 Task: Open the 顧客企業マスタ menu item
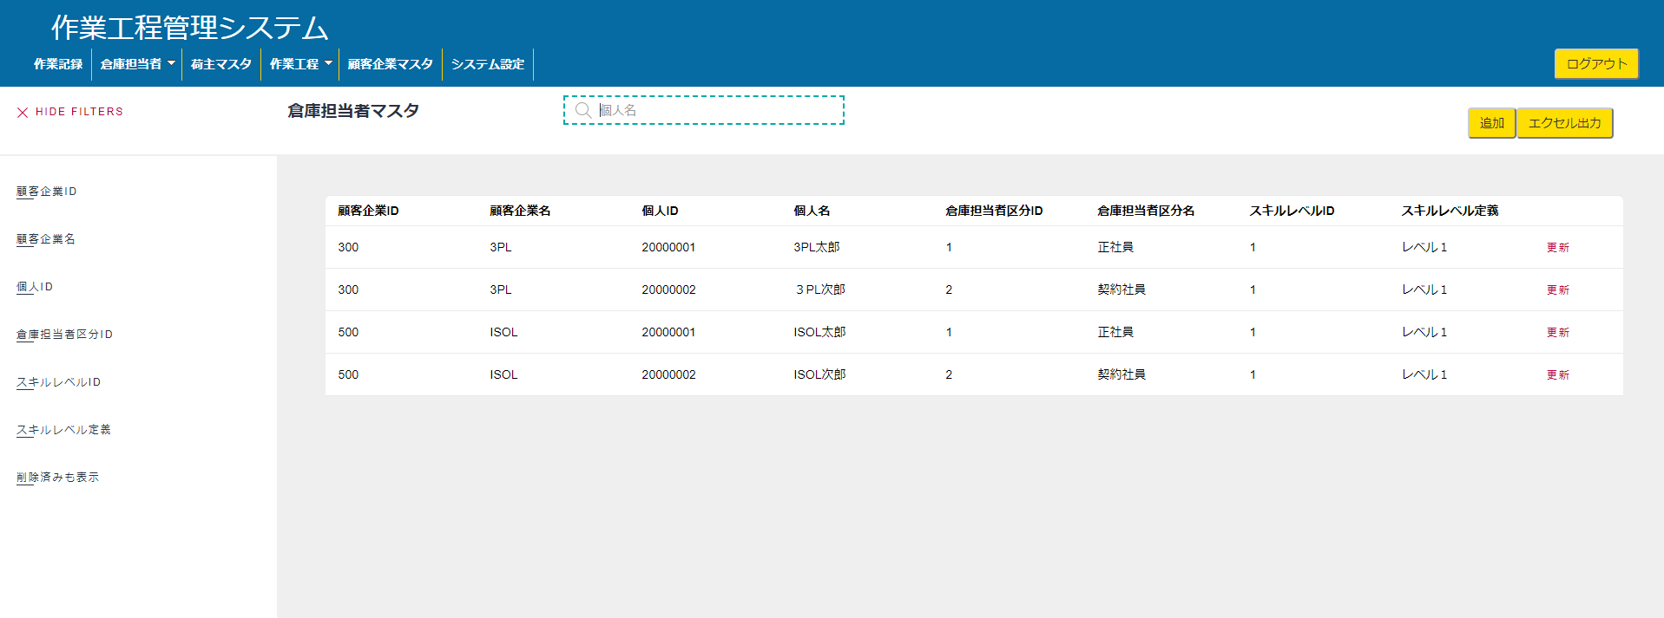[x=391, y=64]
